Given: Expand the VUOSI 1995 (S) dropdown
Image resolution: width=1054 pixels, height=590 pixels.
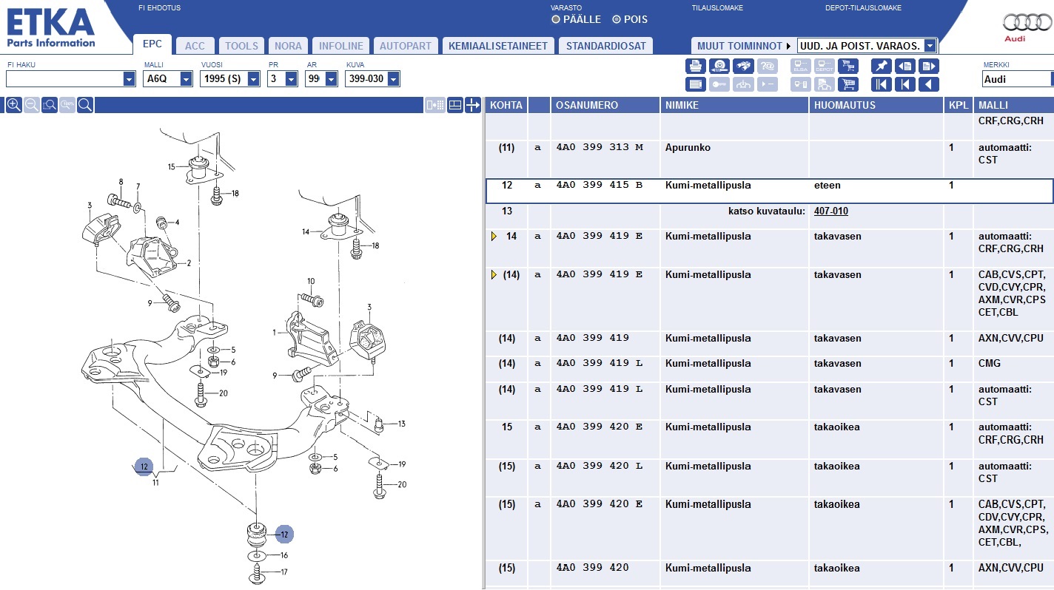Looking at the screenshot, I should [253, 79].
